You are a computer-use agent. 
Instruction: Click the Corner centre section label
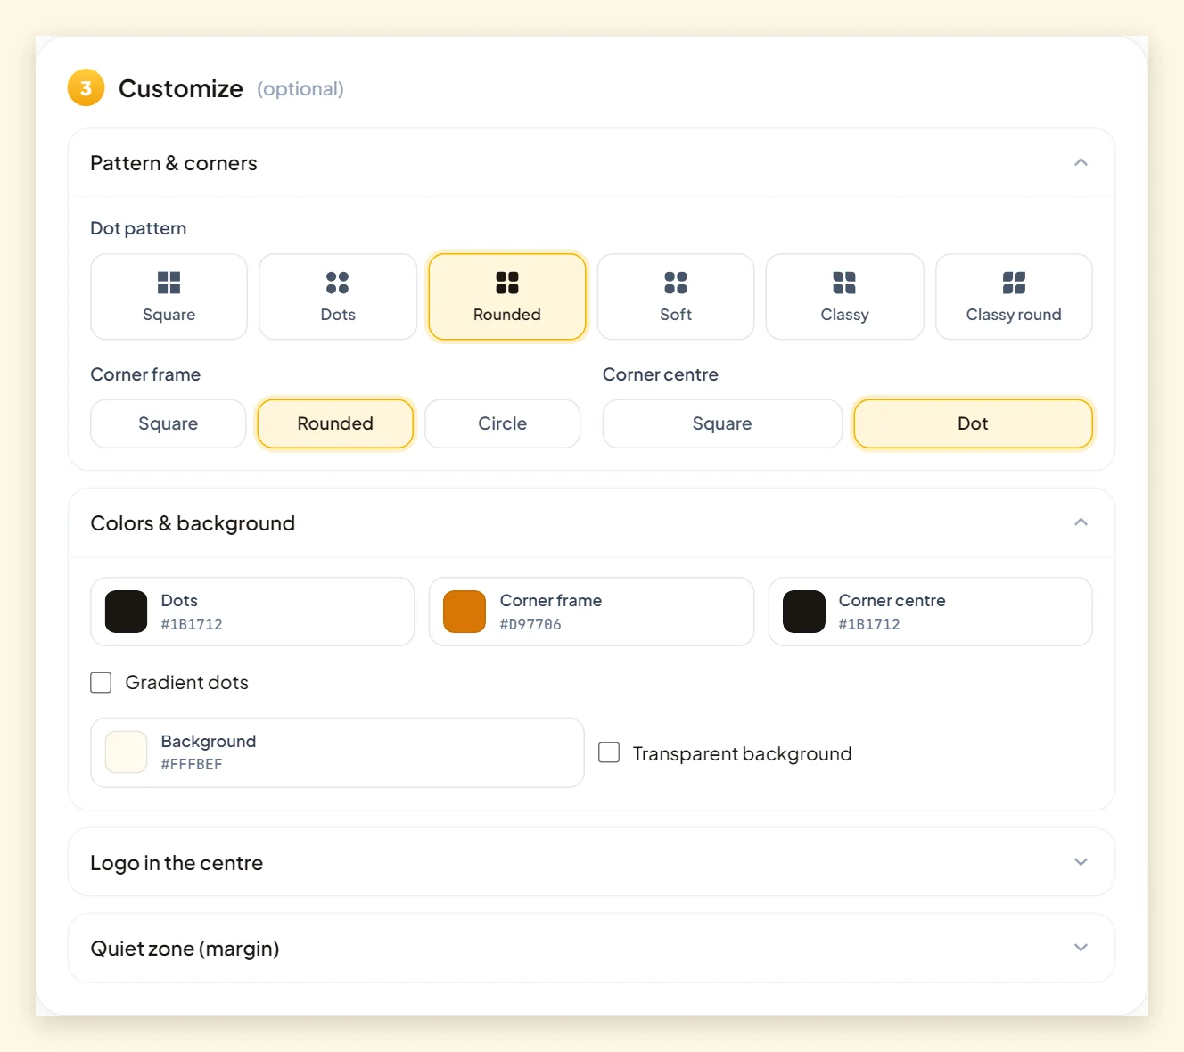coord(661,374)
